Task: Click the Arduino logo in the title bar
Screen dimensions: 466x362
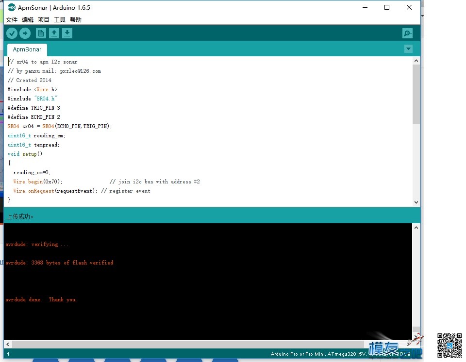Action: 12,7
